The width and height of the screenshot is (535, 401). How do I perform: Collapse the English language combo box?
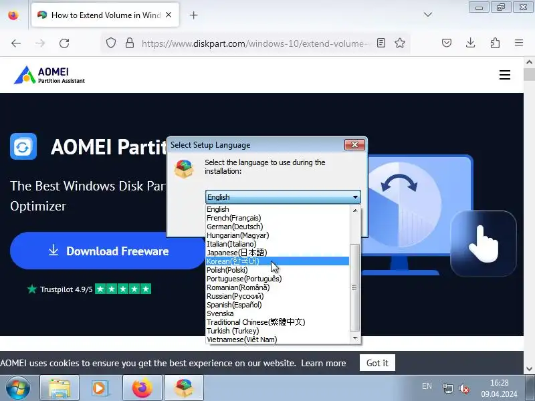(x=283, y=197)
